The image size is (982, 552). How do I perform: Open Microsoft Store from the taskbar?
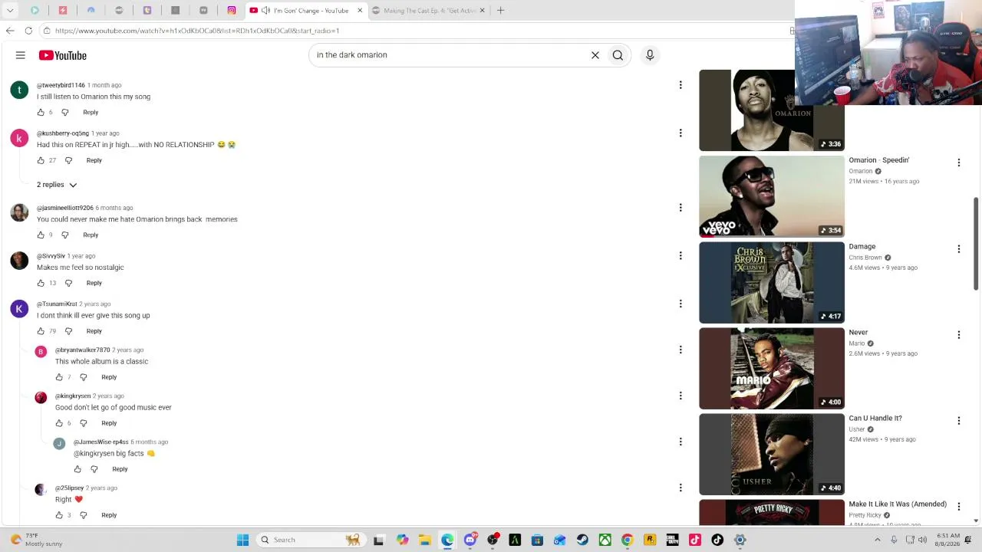tap(537, 540)
